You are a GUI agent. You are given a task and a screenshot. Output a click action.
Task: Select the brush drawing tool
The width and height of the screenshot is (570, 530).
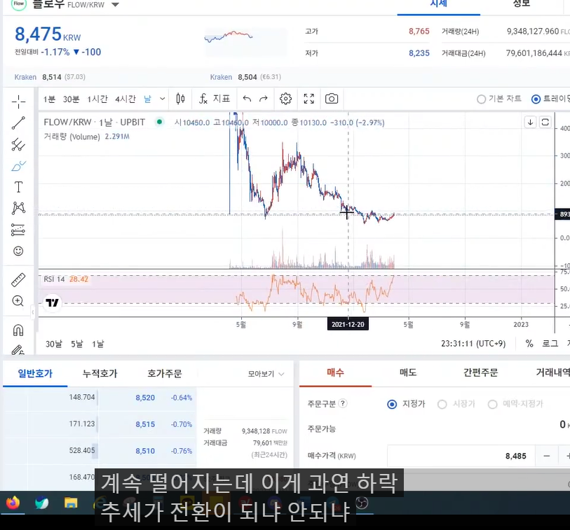pos(18,166)
